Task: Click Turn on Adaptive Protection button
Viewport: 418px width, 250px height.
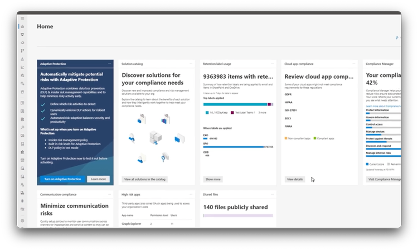Action: [62, 179]
